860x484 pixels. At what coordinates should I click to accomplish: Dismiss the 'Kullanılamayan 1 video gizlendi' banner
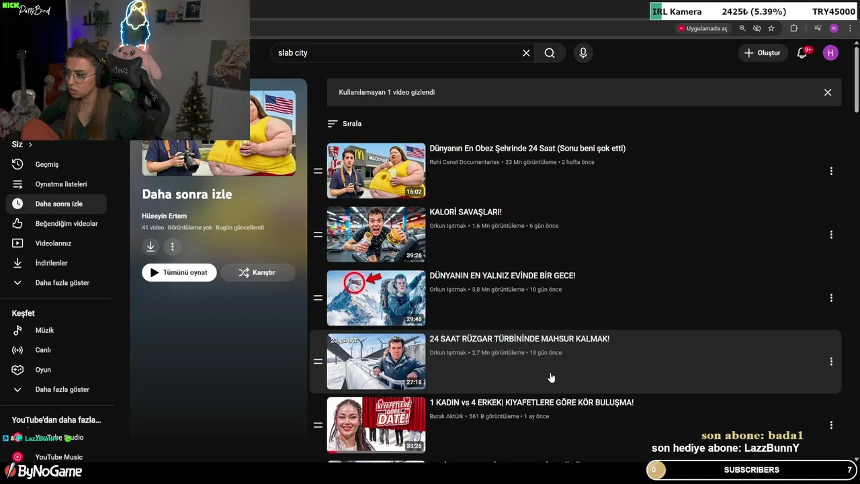click(828, 93)
